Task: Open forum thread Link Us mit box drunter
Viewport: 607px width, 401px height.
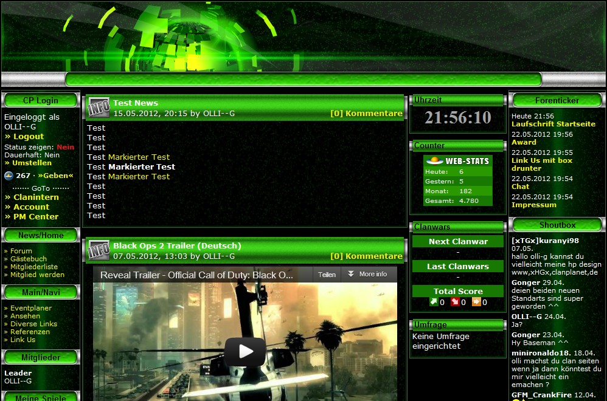Action: click(x=542, y=164)
